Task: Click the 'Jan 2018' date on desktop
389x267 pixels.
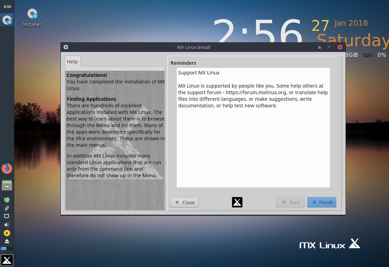Action: click(x=351, y=23)
